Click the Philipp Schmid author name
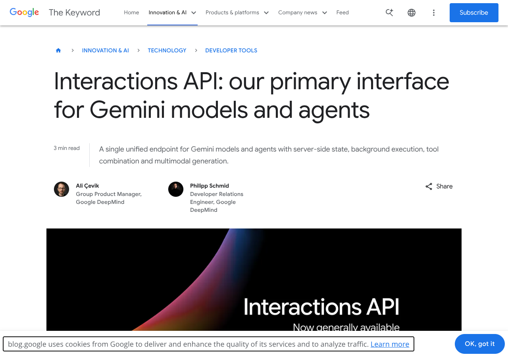 pos(210,186)
